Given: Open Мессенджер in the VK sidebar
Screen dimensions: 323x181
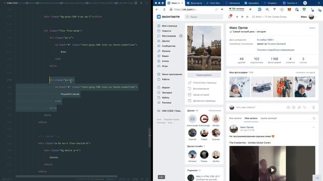Looking at the screenshot, I should tap(169, 36).
